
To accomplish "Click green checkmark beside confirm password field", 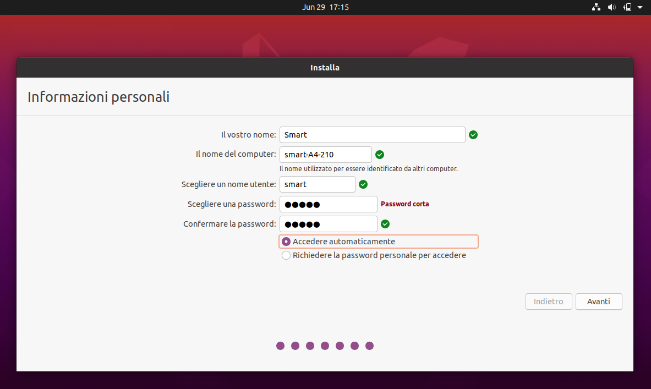I will point(385,224).
